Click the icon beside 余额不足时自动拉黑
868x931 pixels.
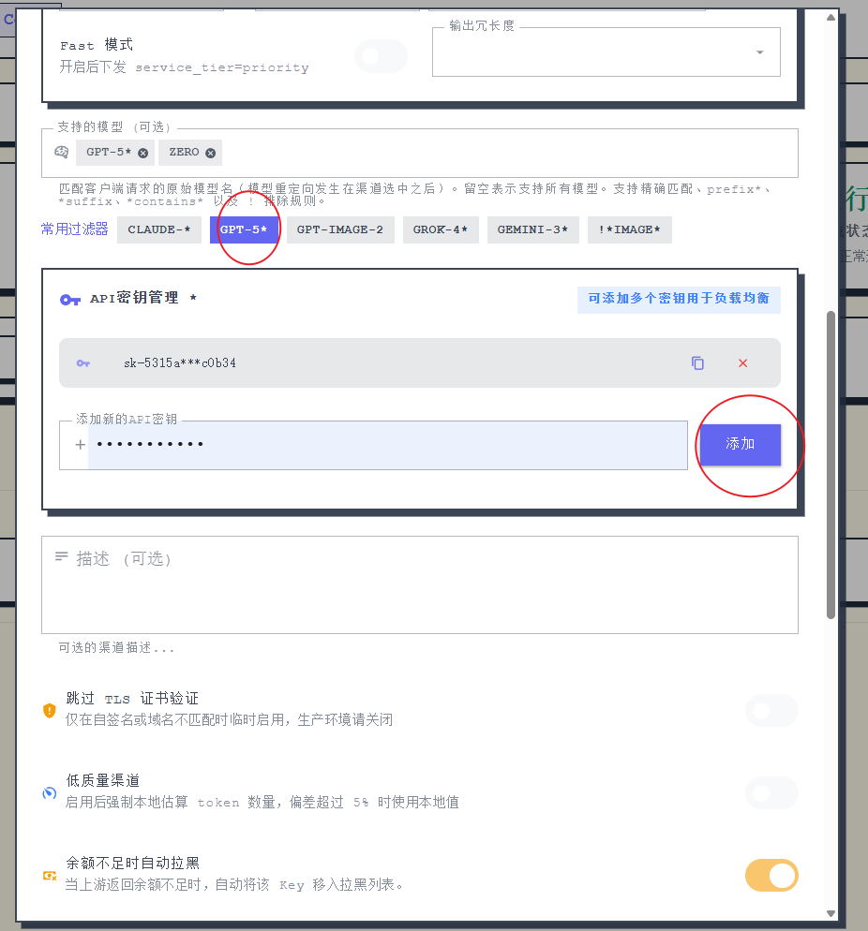click(x=50, y=876)
